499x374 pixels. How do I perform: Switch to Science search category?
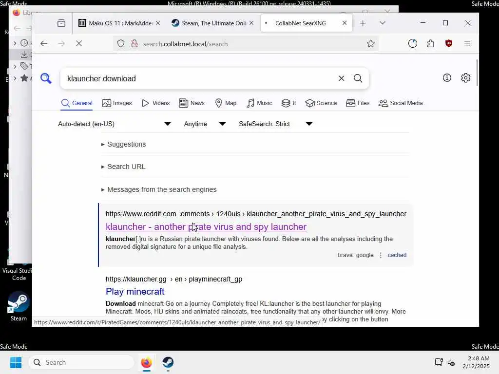point(321,103)
